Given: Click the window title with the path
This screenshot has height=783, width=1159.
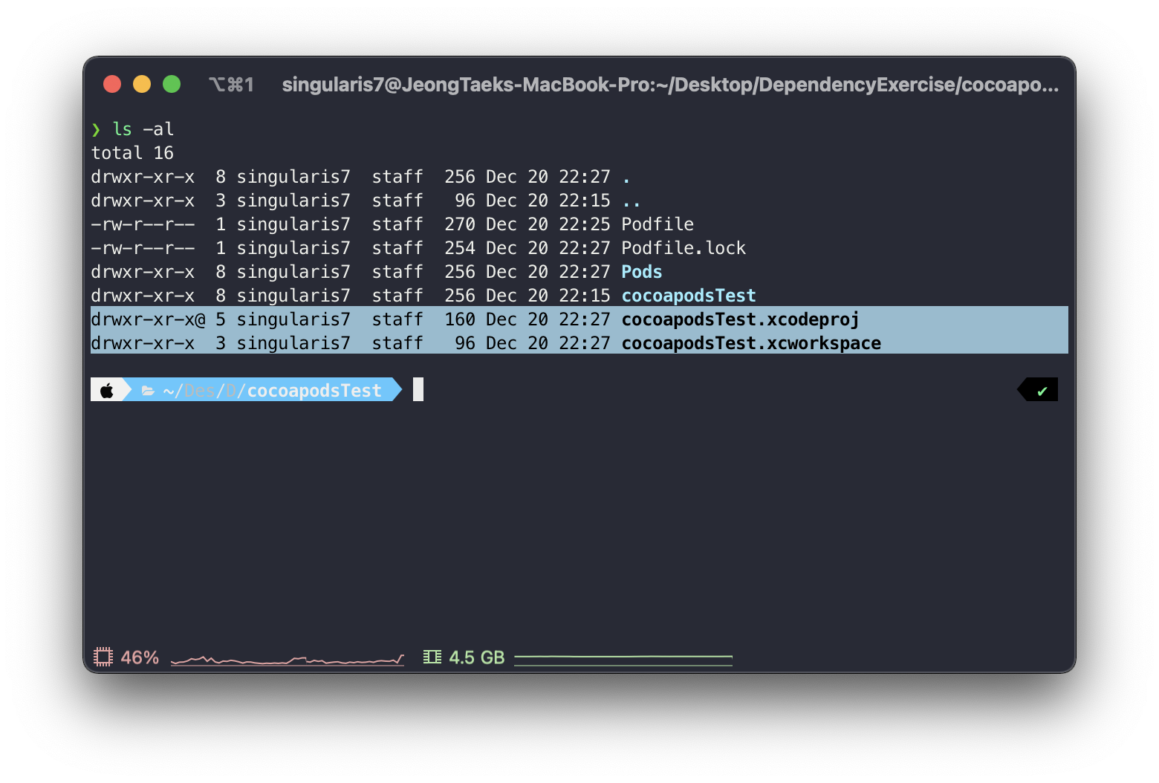Looking at the screenshot, I should (x=670, y=85).
